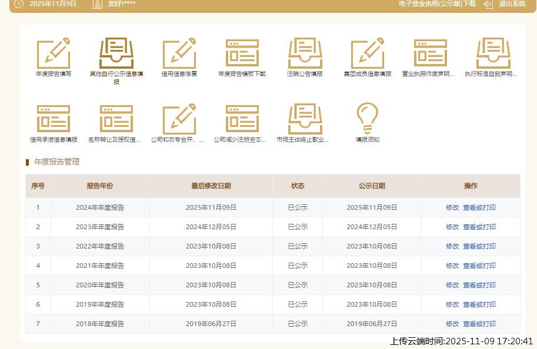
Task: Open the 名称转让及授权信息 icon
Action: pyautogui.click(x=116, y=119)
